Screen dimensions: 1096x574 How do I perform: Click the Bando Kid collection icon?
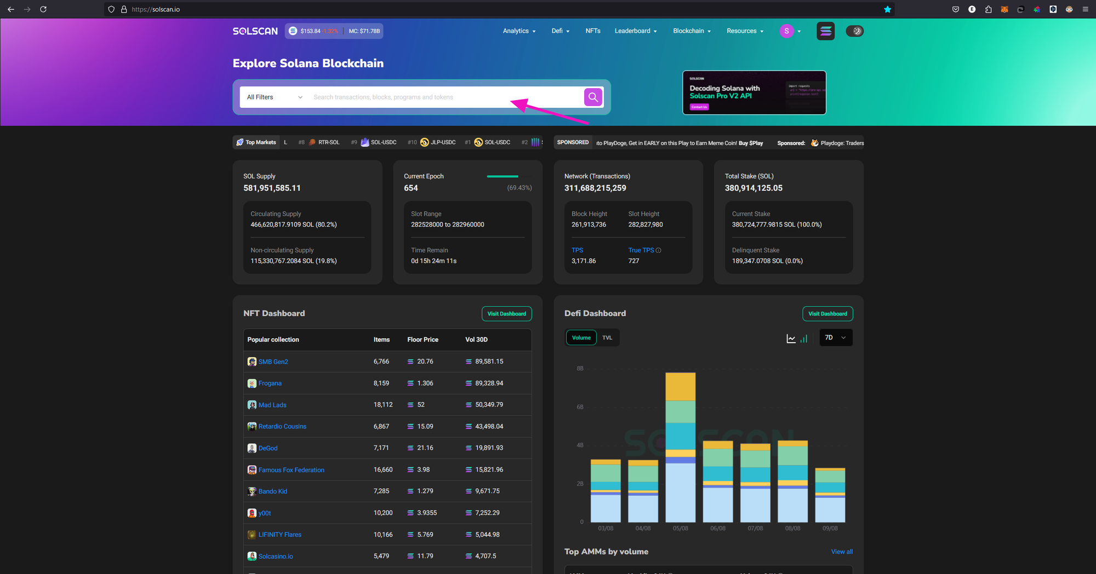coord(252,491)
